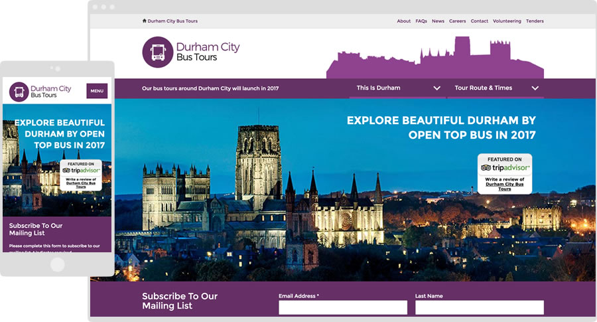Click the Email Address input field
The image size is (597, 322).
pyautogui.click(x=342, y=307)
